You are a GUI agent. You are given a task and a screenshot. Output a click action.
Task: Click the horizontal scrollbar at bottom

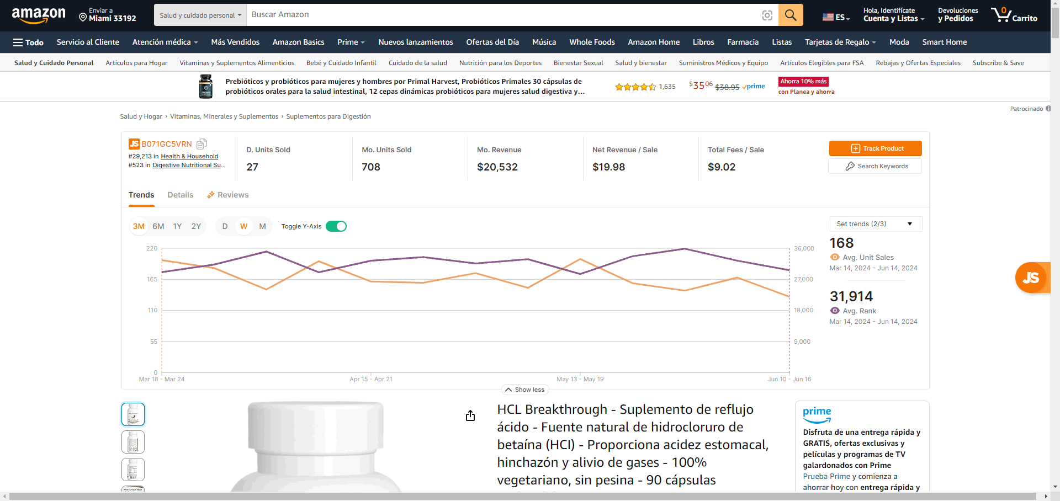coord(523,496)
